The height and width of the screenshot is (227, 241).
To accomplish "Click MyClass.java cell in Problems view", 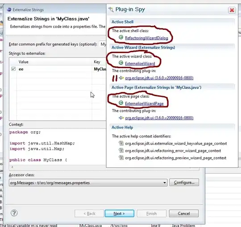I will [x=91, y=226].
